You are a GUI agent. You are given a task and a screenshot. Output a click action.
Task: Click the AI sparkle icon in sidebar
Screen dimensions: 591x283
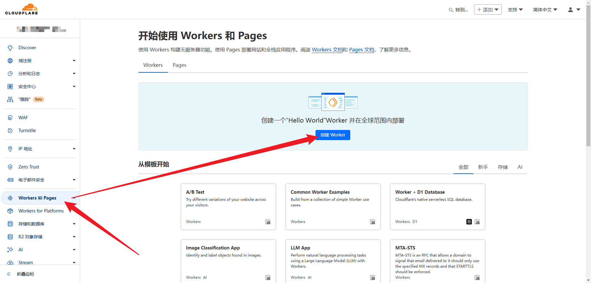[x=10, y=250]
